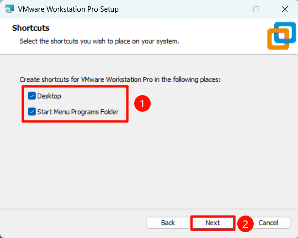Viewport: 298px width, 238px height.
Task: Click the VMware Workstation logo in header
Action: [281, 36]
